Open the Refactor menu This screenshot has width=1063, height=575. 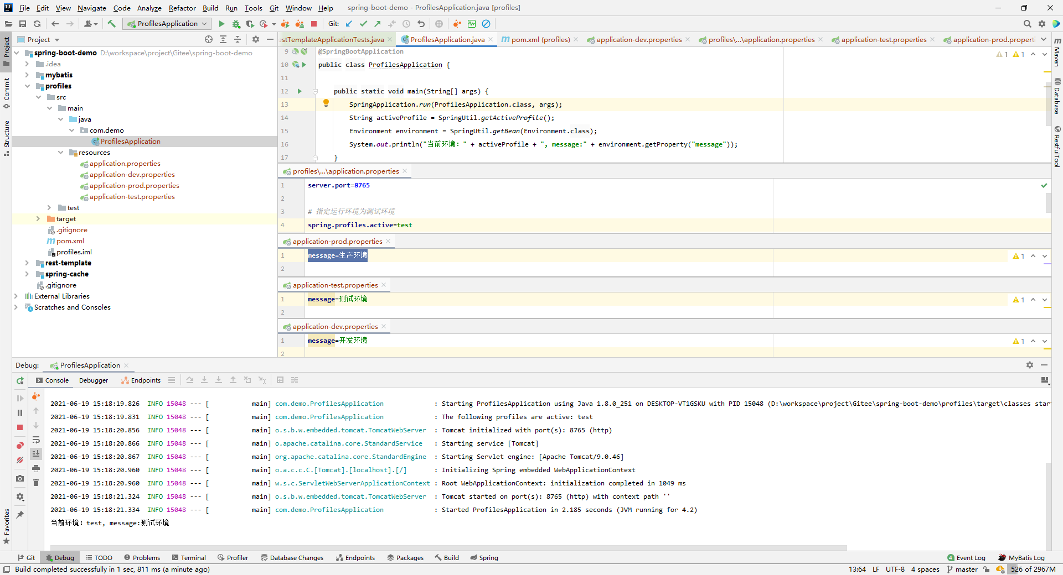coord(182,8)
